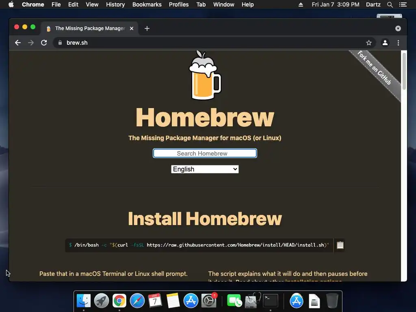Open the Window menu

pos(224,4)
